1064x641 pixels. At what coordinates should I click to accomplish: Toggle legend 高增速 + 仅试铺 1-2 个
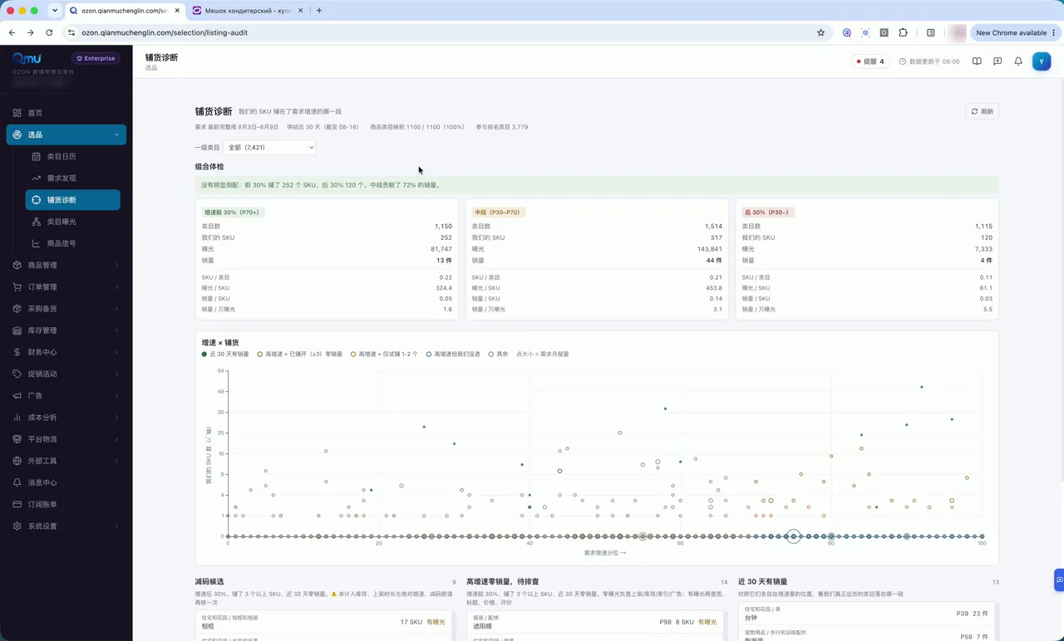384,354
